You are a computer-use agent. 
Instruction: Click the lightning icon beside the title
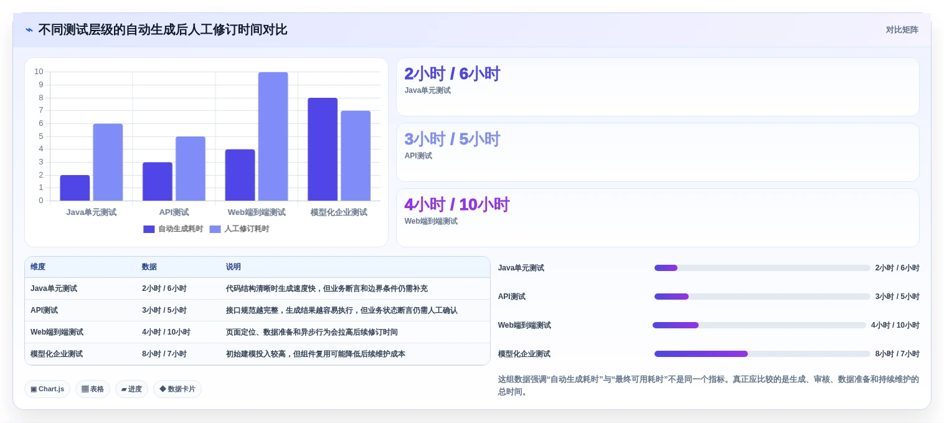pos(29,30)
